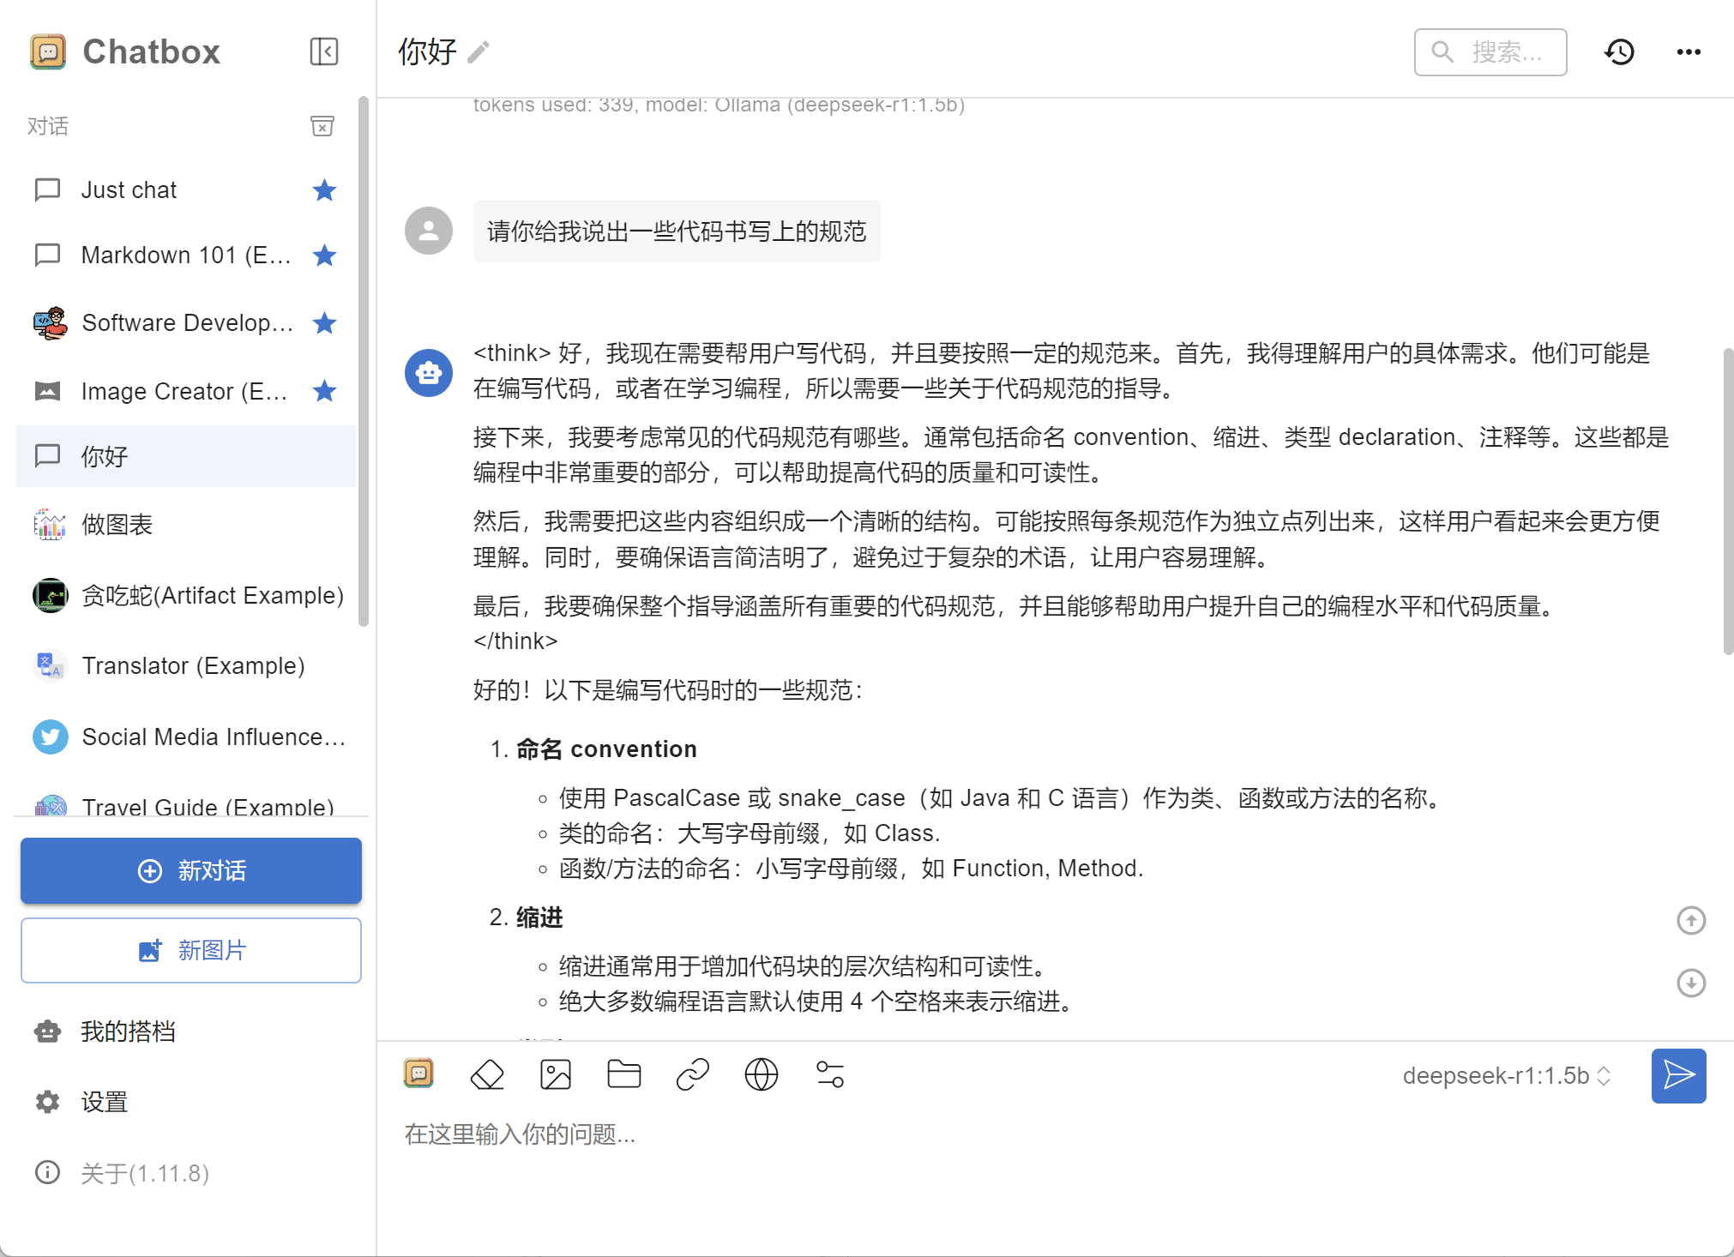The image size is (1734, 1257).
Task: Open the archive conversations icon beside 对话
Action: coord(322,126)
